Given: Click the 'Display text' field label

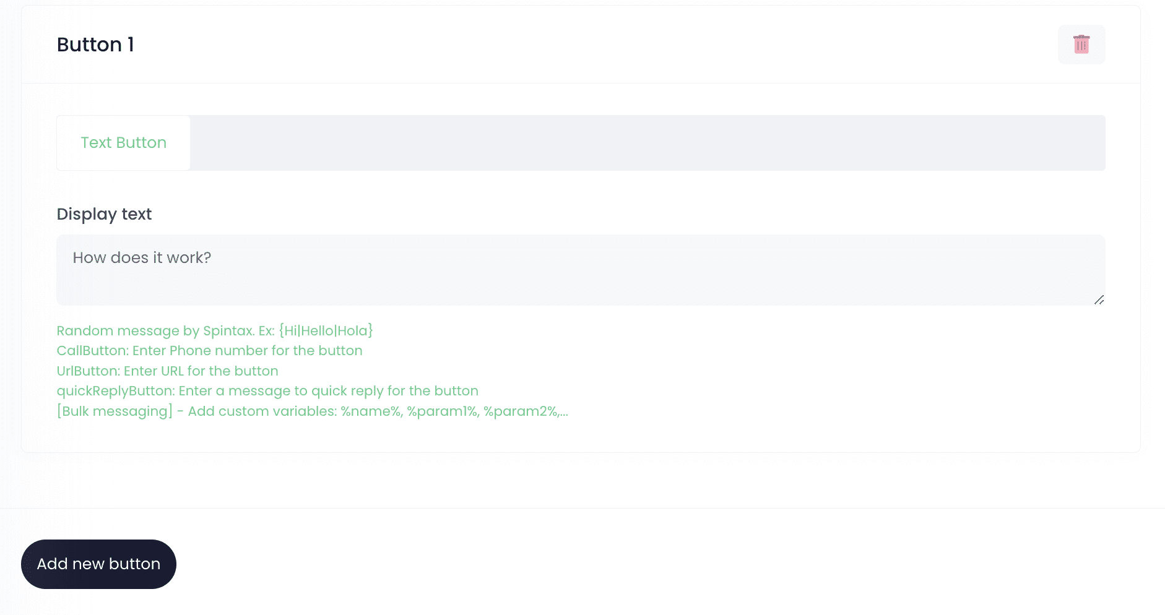Looking at the screenshot, I should click(104, 214).
